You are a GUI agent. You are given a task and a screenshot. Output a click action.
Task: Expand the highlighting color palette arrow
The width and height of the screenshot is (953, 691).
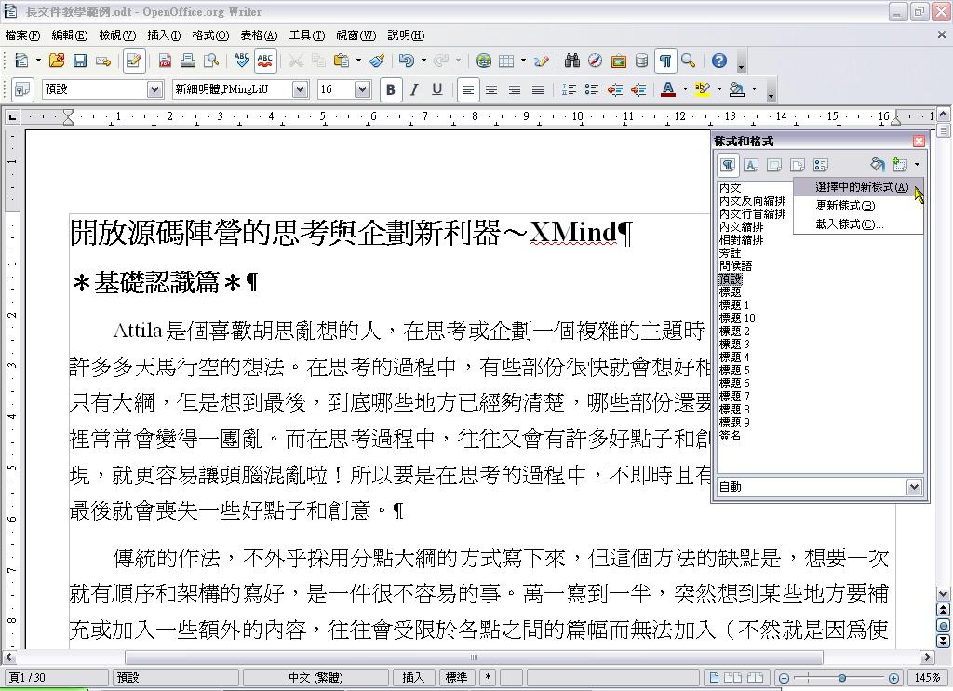719,89
